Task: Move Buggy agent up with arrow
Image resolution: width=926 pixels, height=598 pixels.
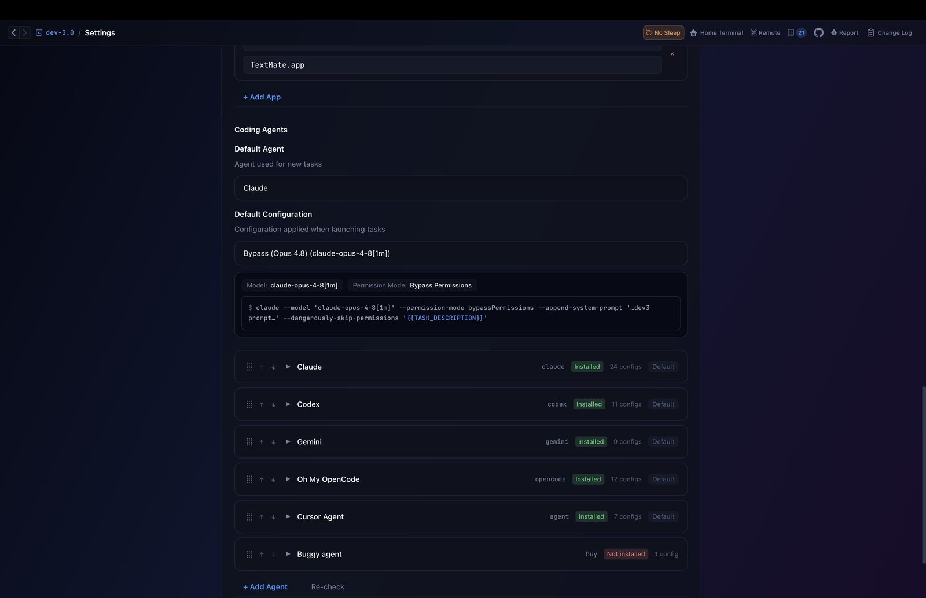Action: coord(262,555)
